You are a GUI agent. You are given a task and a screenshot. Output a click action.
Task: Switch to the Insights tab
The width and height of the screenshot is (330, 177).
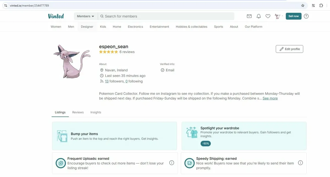96,112
